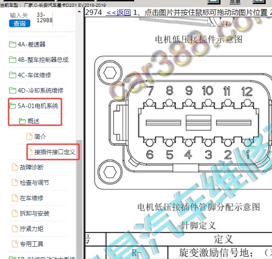The width and height of the screenshot is (272, 259).
Task: Click the 在车维修 document icon
Action: [15, 198]
